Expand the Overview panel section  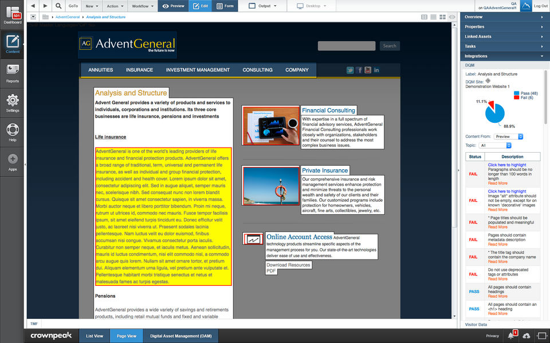tap(505, 17)
